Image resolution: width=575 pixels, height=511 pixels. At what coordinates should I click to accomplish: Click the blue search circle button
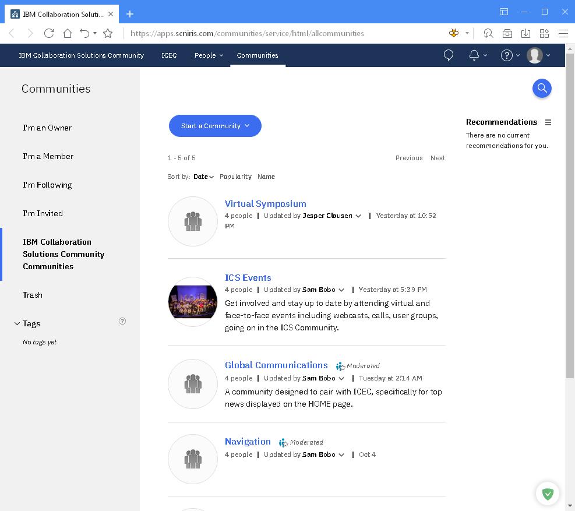(542, 88)
